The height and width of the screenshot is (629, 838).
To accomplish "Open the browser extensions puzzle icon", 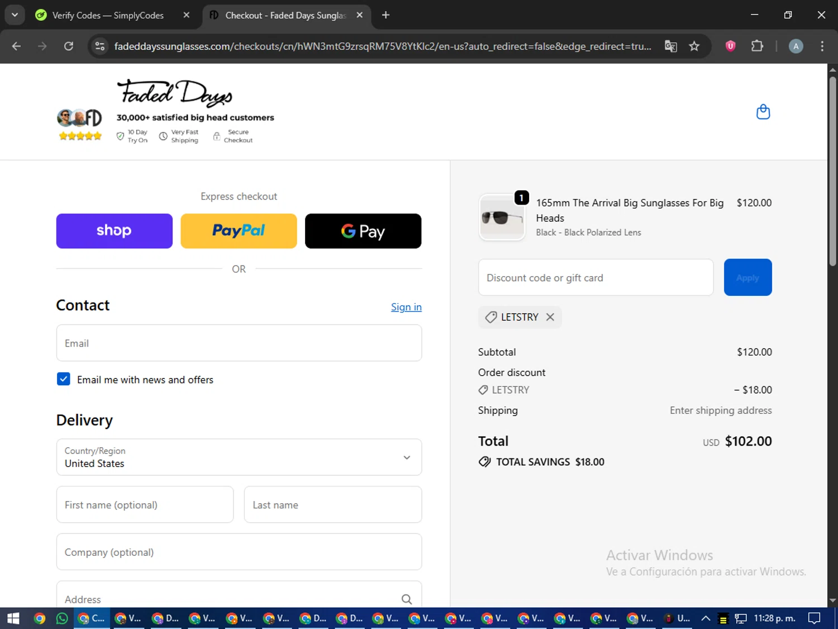I will pos(757,46).
